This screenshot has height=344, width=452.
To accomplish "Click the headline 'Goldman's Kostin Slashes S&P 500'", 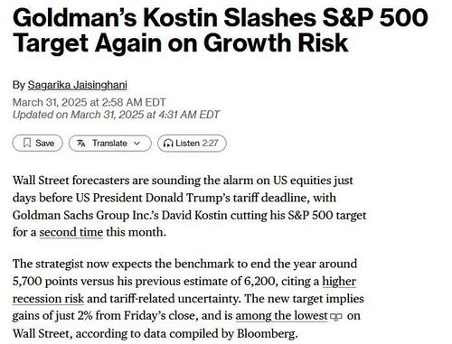I will tap(221, 17).
